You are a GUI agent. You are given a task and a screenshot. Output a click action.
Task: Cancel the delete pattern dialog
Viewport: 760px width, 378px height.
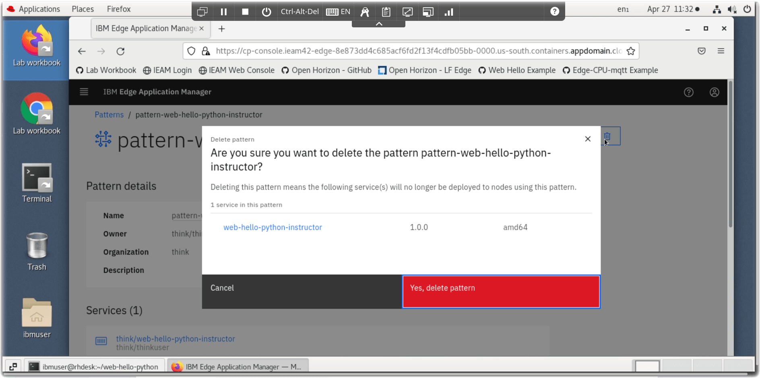tap(302, 292)
